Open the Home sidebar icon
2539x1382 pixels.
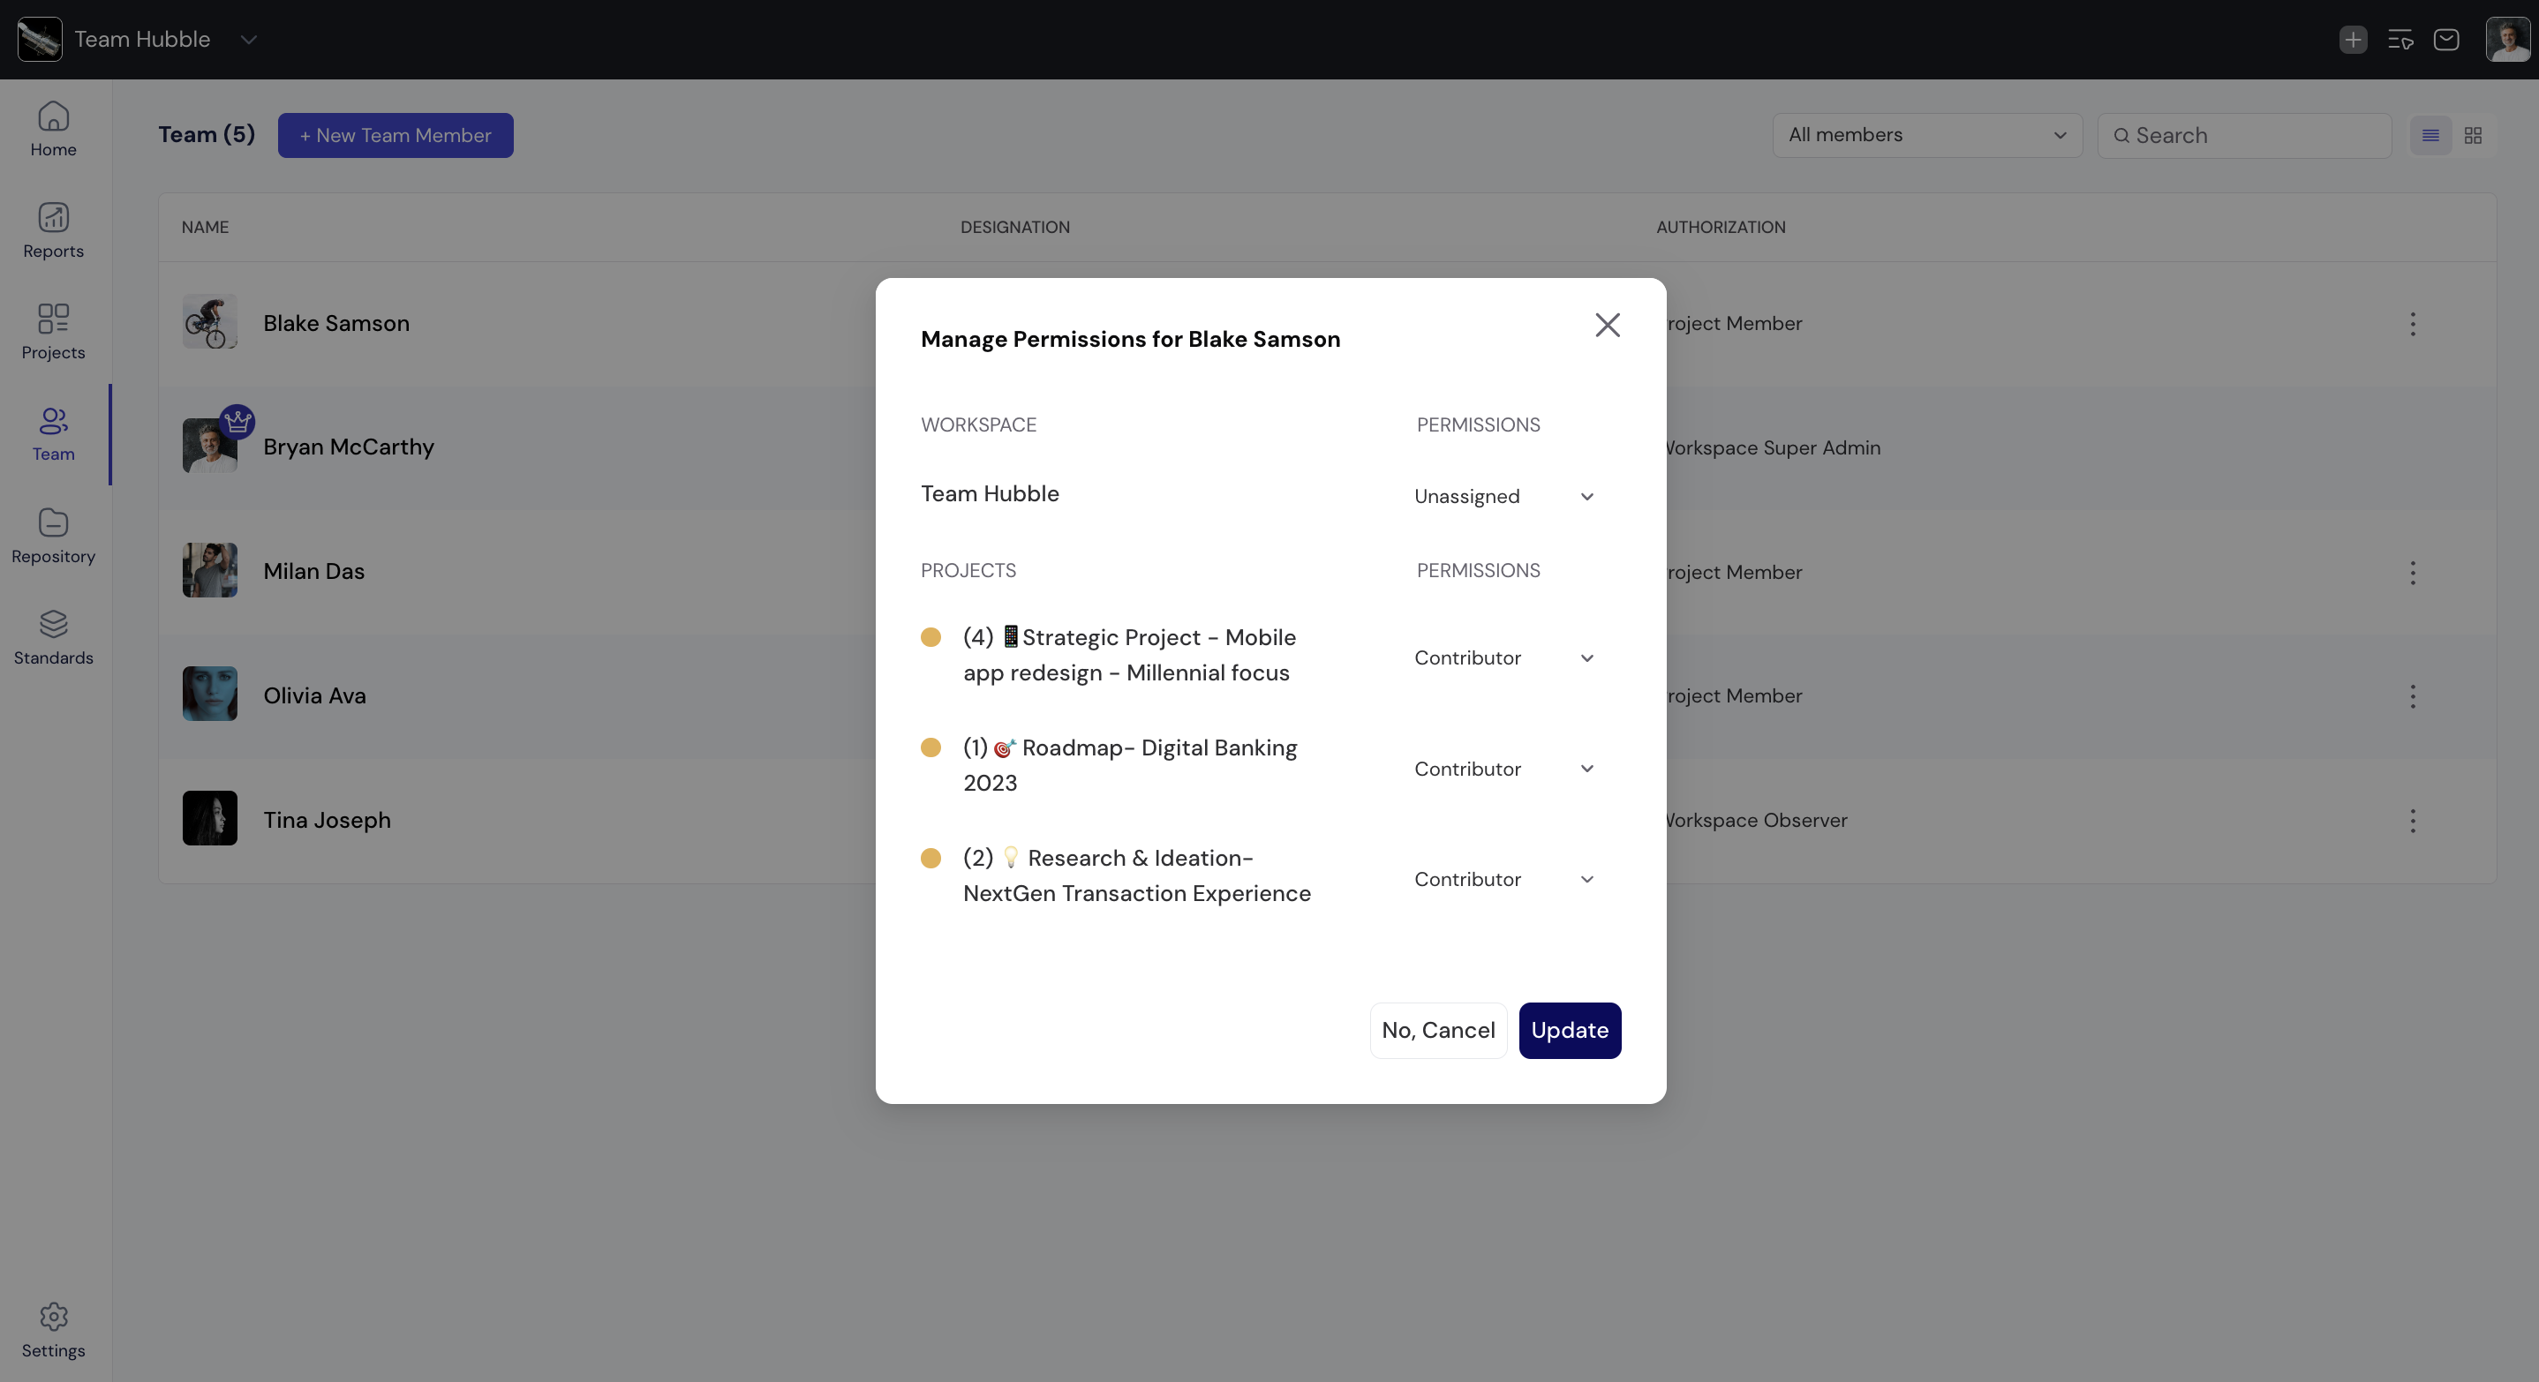tap(53, 117)
